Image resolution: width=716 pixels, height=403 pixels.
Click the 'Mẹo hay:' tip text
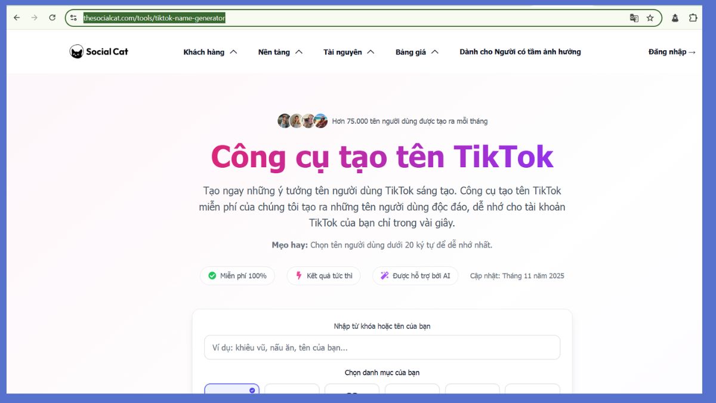289,245
